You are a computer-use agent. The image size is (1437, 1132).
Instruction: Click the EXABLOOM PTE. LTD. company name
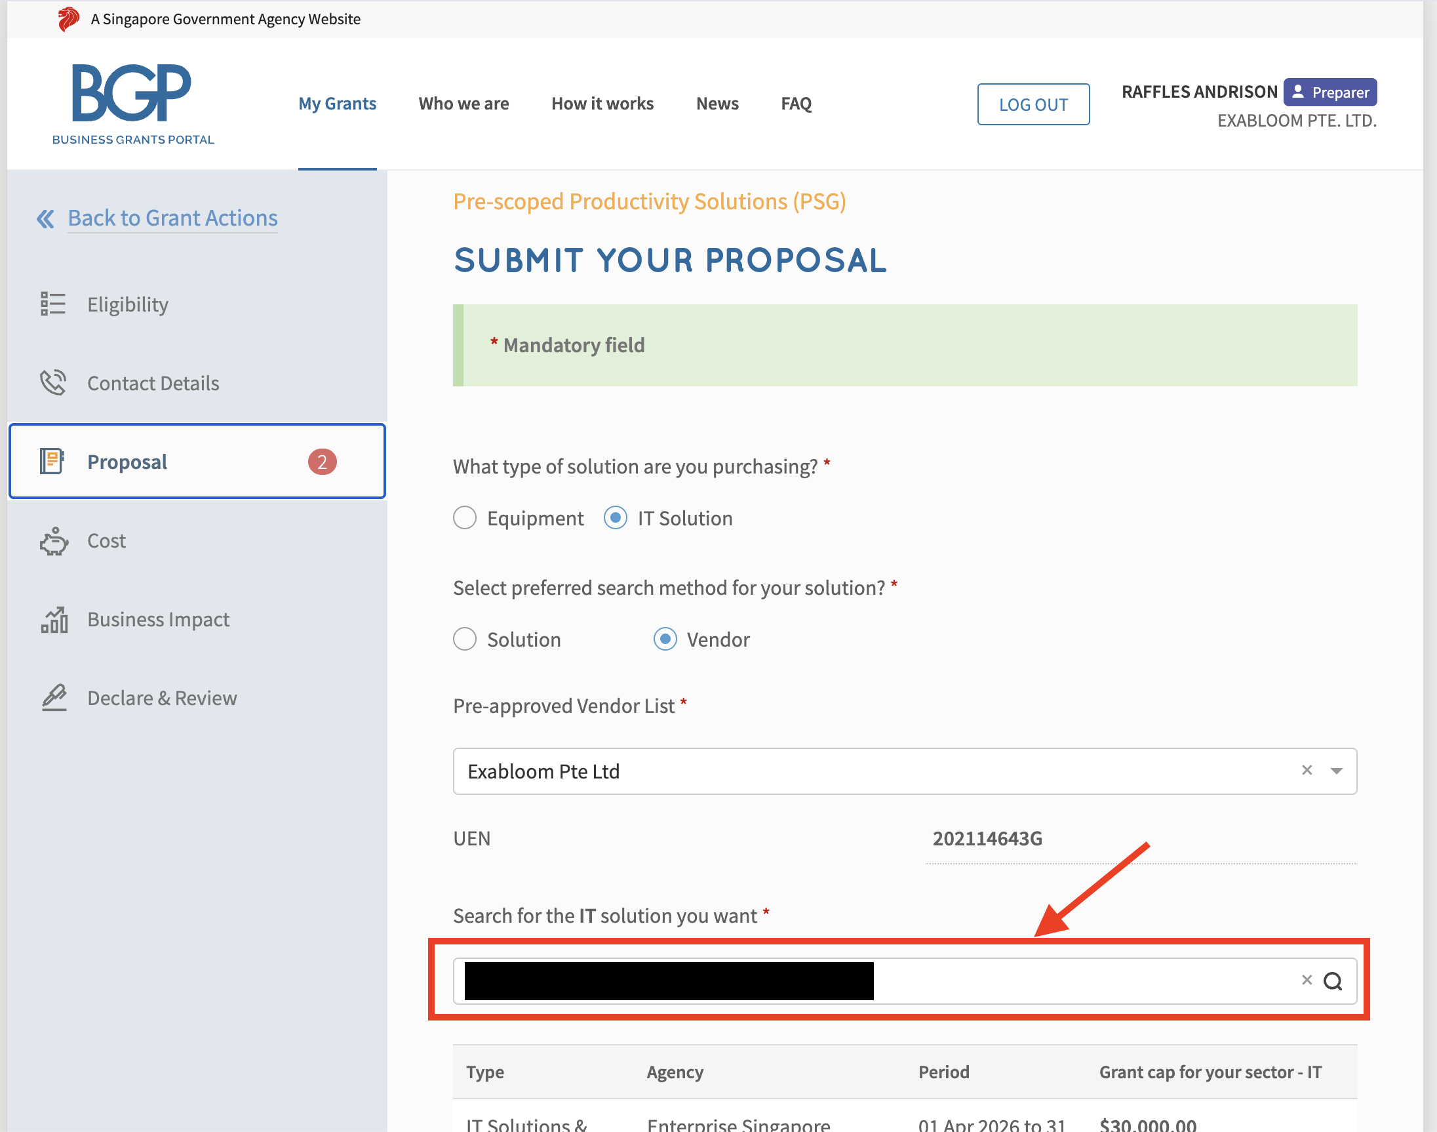click(1297, 121)
